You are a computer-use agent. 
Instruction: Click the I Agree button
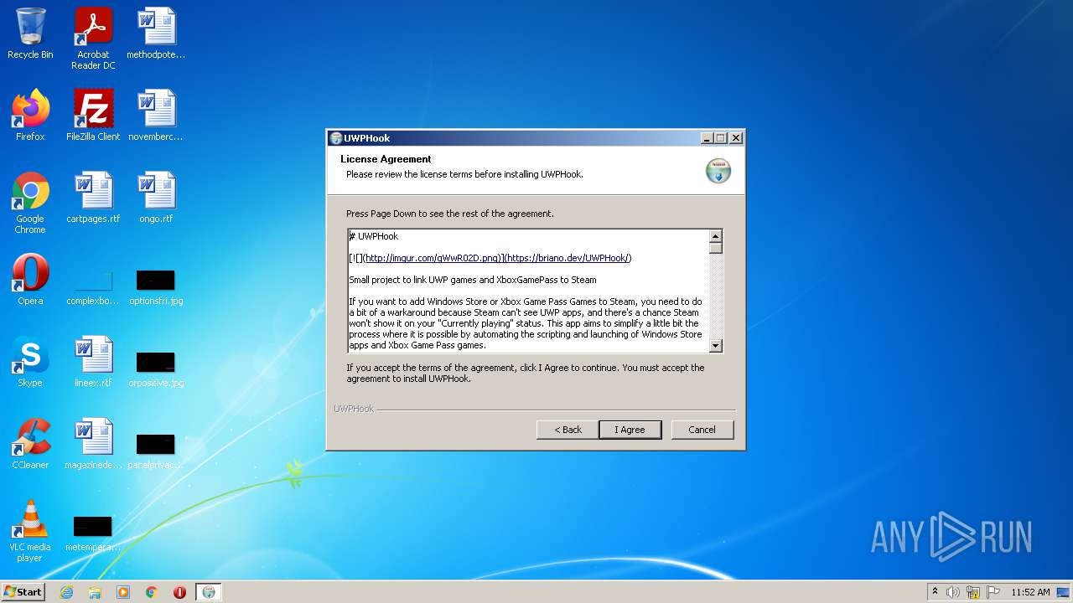coord(630,430)
